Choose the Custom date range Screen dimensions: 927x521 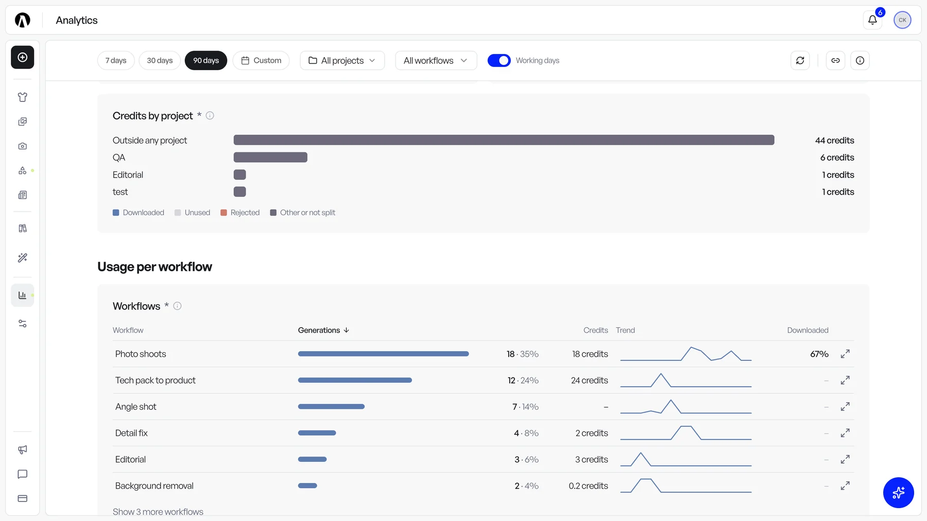pyautogui.click(x=261, y=61)
